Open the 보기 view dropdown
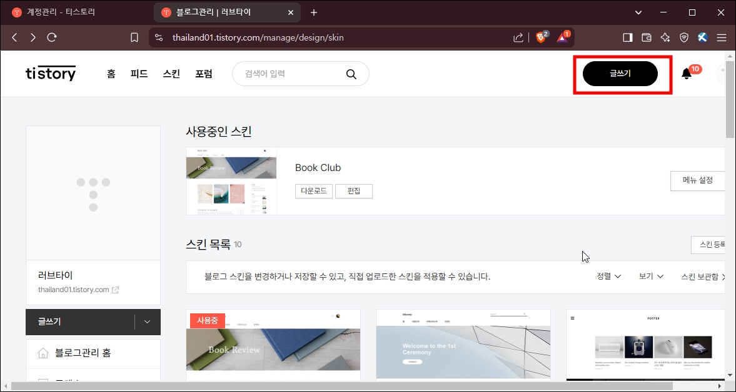The height and width of the screenshot is (392, 736). click(x=650, y=275)
